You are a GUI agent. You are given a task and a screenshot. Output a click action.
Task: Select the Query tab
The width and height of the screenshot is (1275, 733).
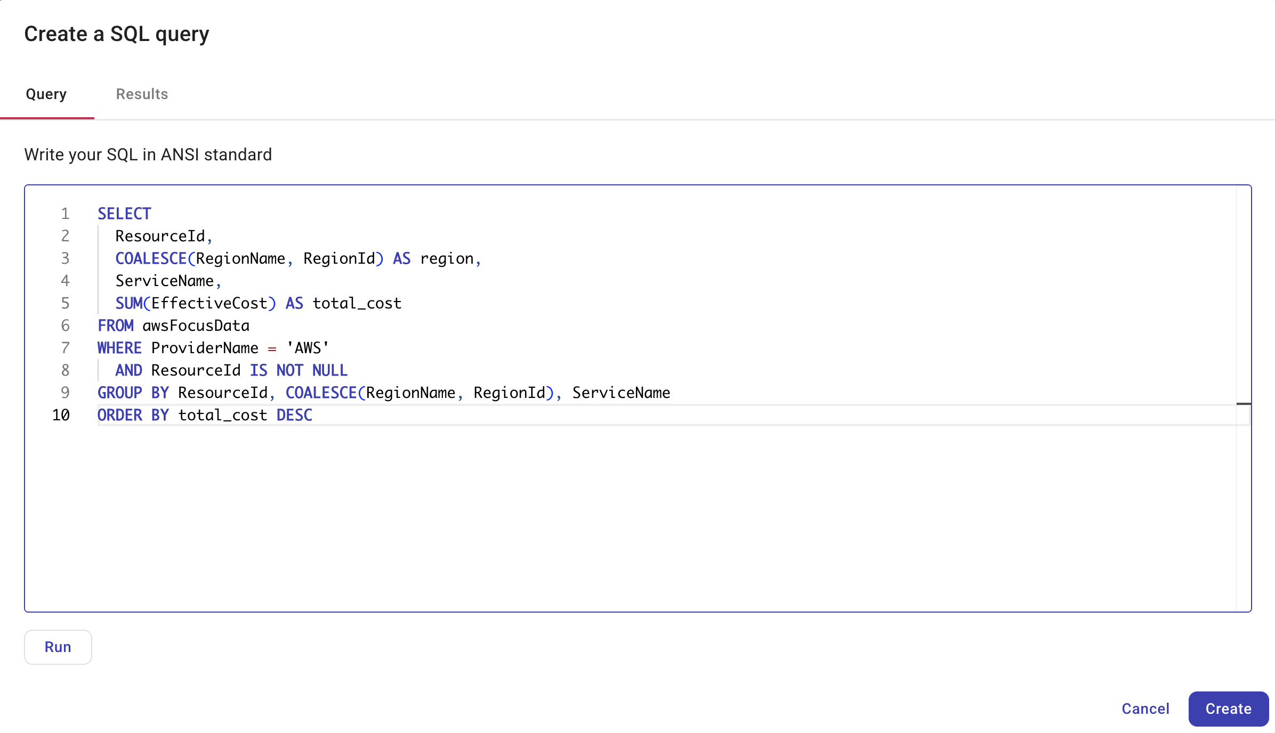click(46, 94)
